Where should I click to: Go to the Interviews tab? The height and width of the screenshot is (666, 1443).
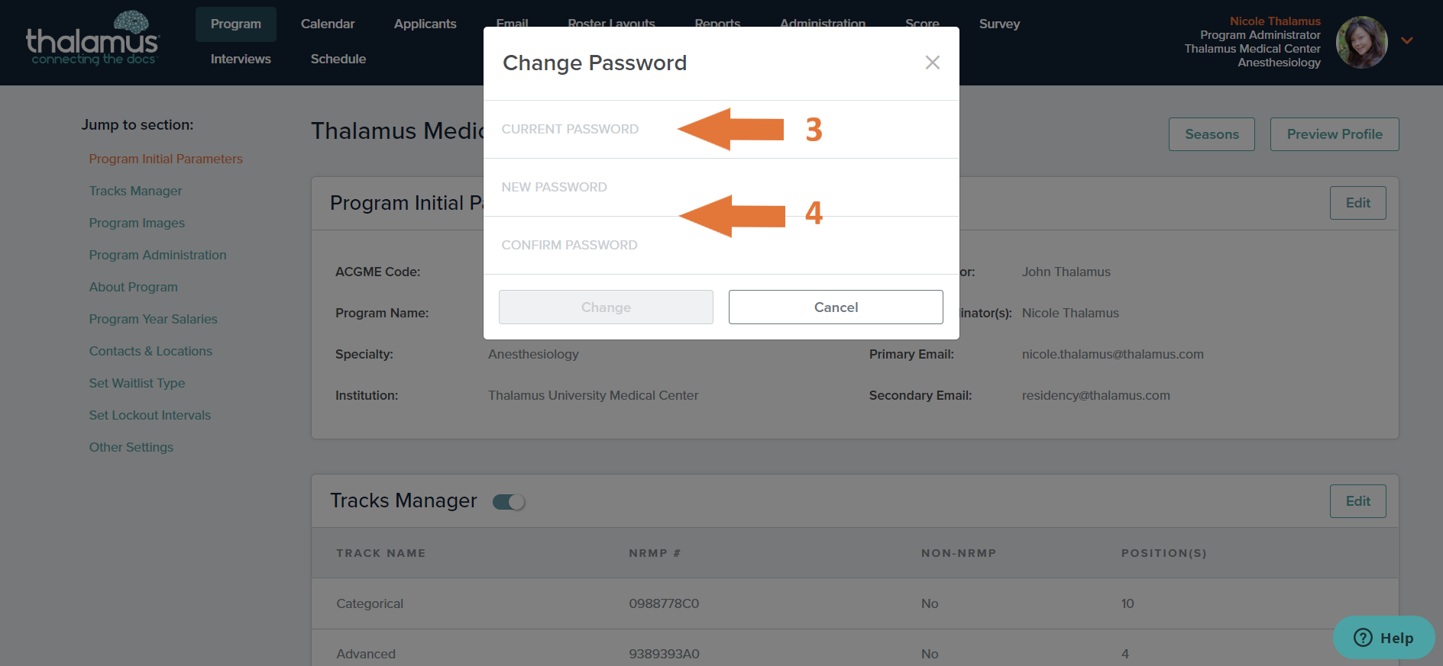241,60
